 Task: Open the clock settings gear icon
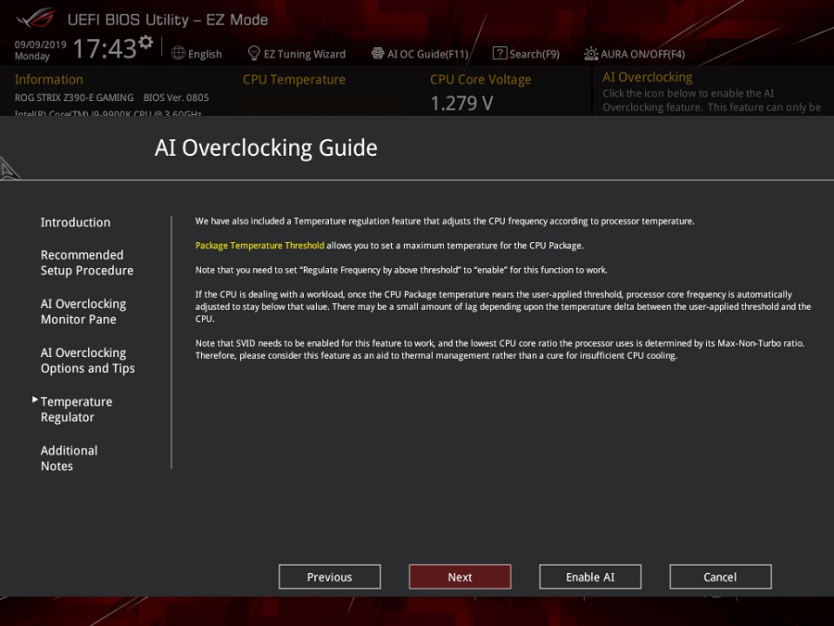(145, 42)
